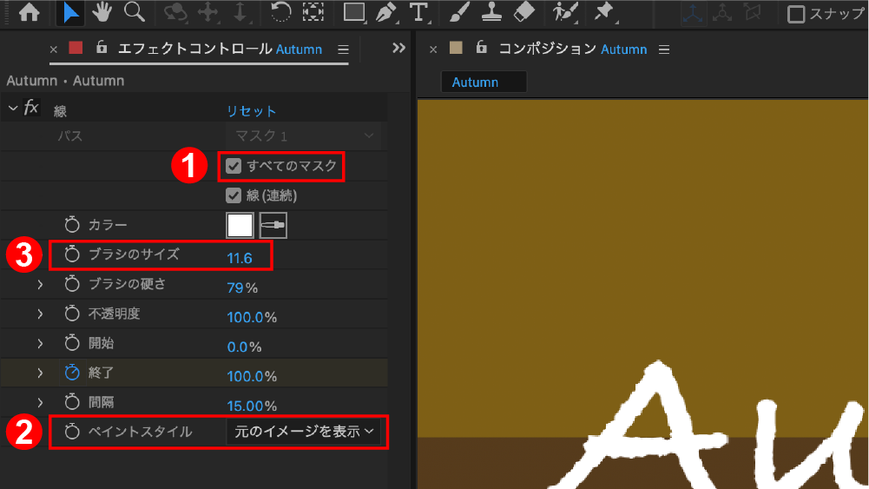This screenshot has width=869, height=489.
Task: Click the リセット reset link
Action: [251, 111]
